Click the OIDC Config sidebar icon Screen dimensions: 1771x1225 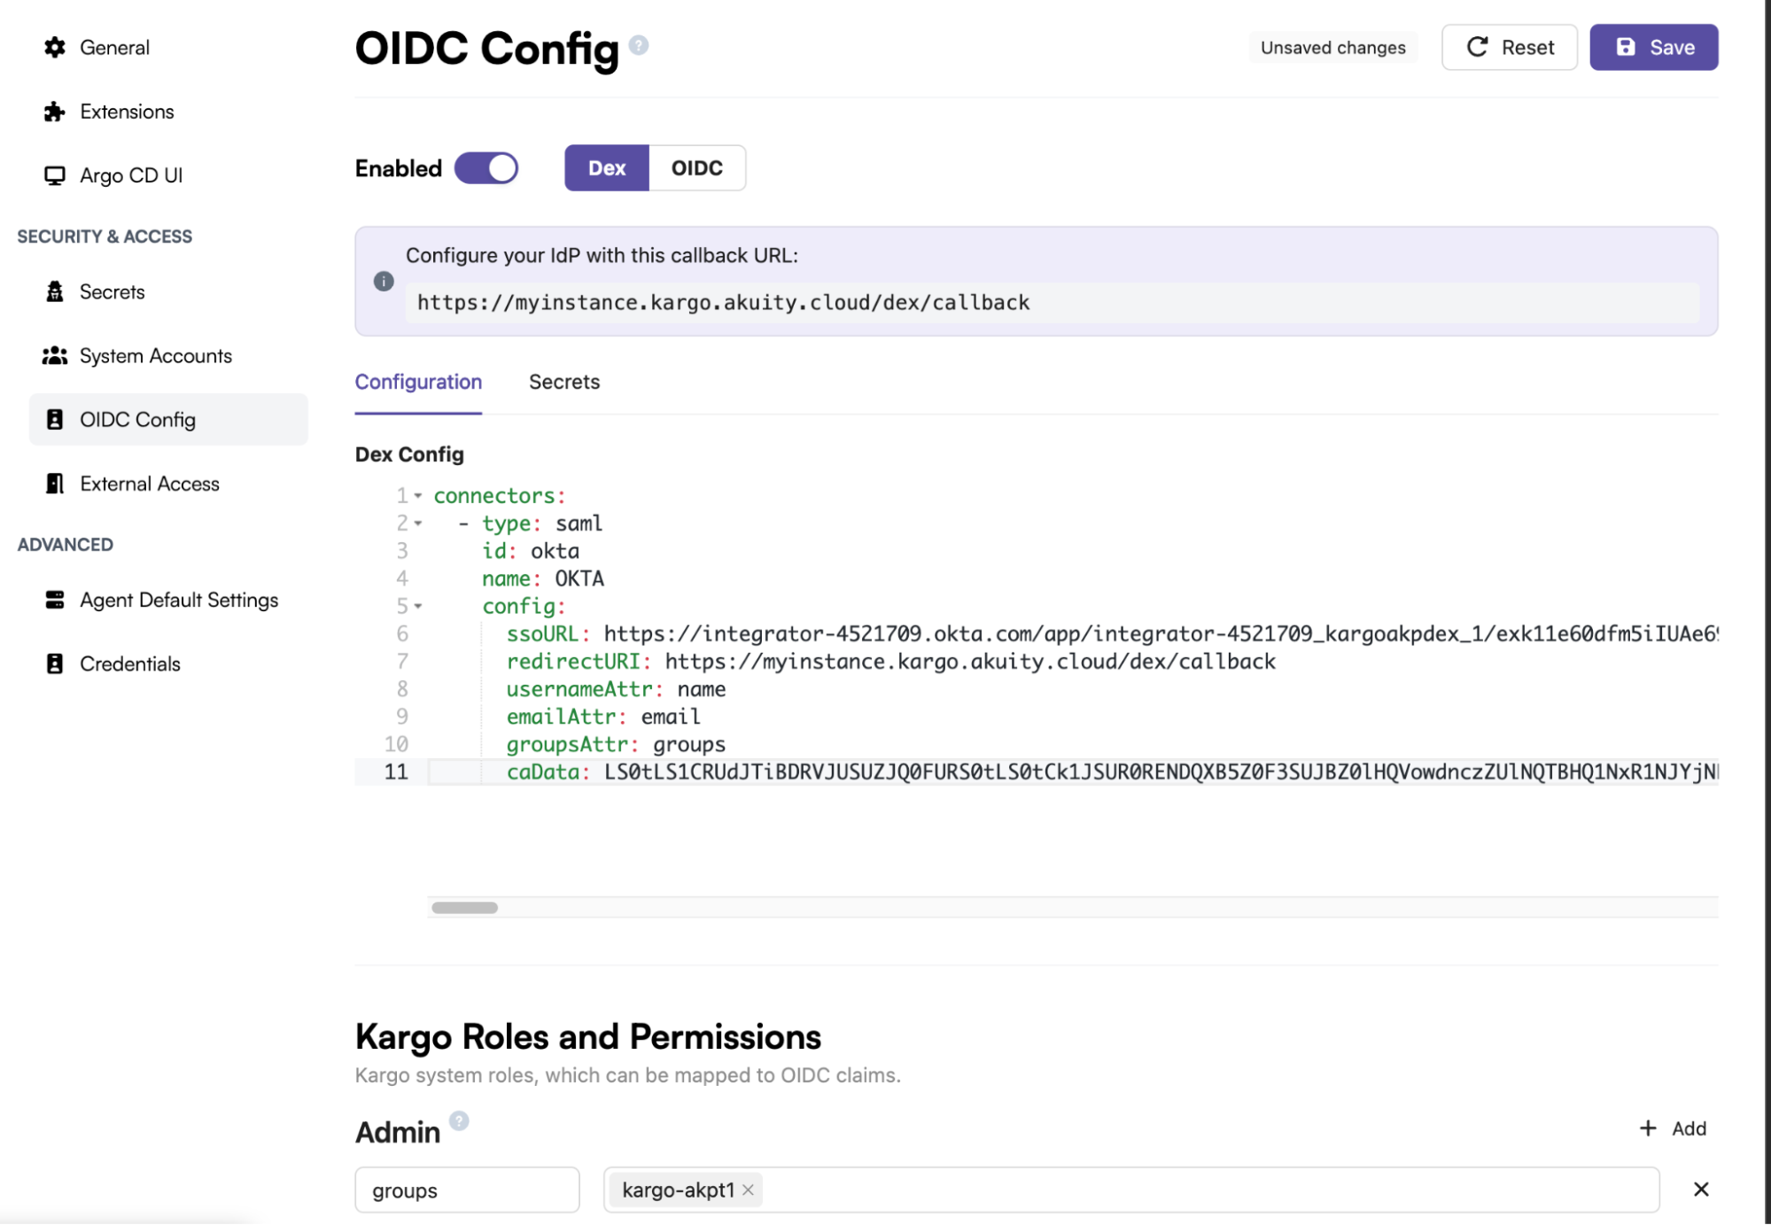pyautogui.click(x=55, y=419)
